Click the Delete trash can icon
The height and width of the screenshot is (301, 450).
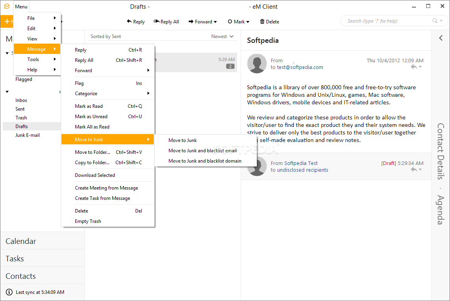coord(262,21)
